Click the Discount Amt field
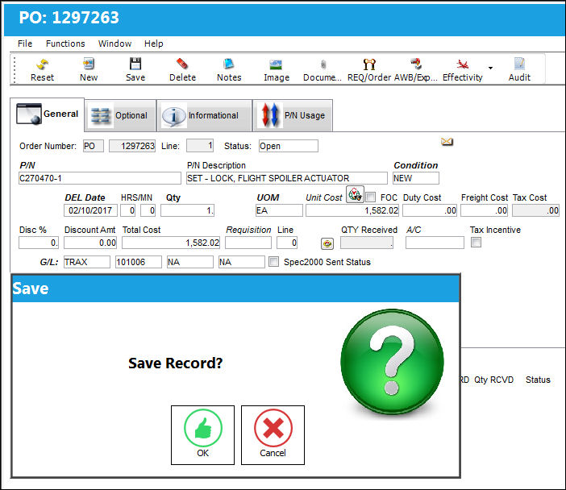 pyautogui.click(x=90, y=243)
